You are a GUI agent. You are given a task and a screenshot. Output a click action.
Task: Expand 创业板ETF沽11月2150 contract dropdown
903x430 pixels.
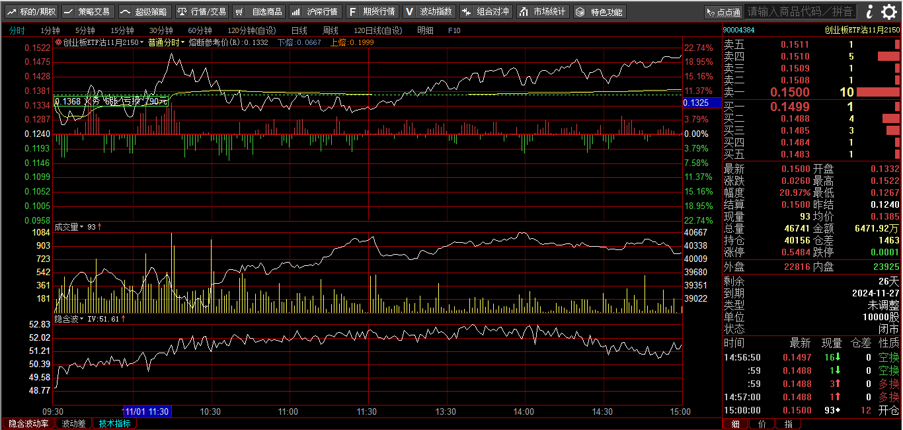pos(141,42)
